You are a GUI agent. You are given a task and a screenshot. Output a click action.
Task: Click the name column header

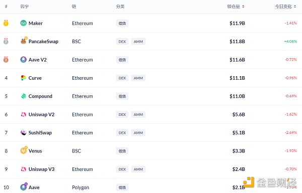[x=24, y=7]
